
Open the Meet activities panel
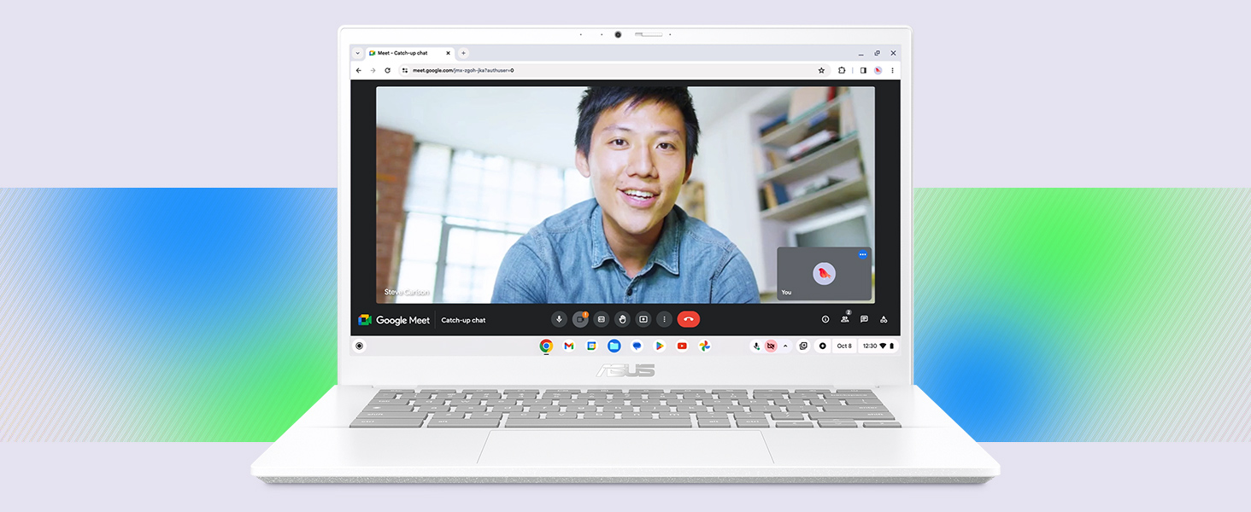(x=884, y=319)
